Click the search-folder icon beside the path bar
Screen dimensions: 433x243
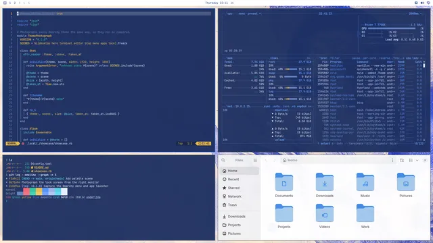402,161
